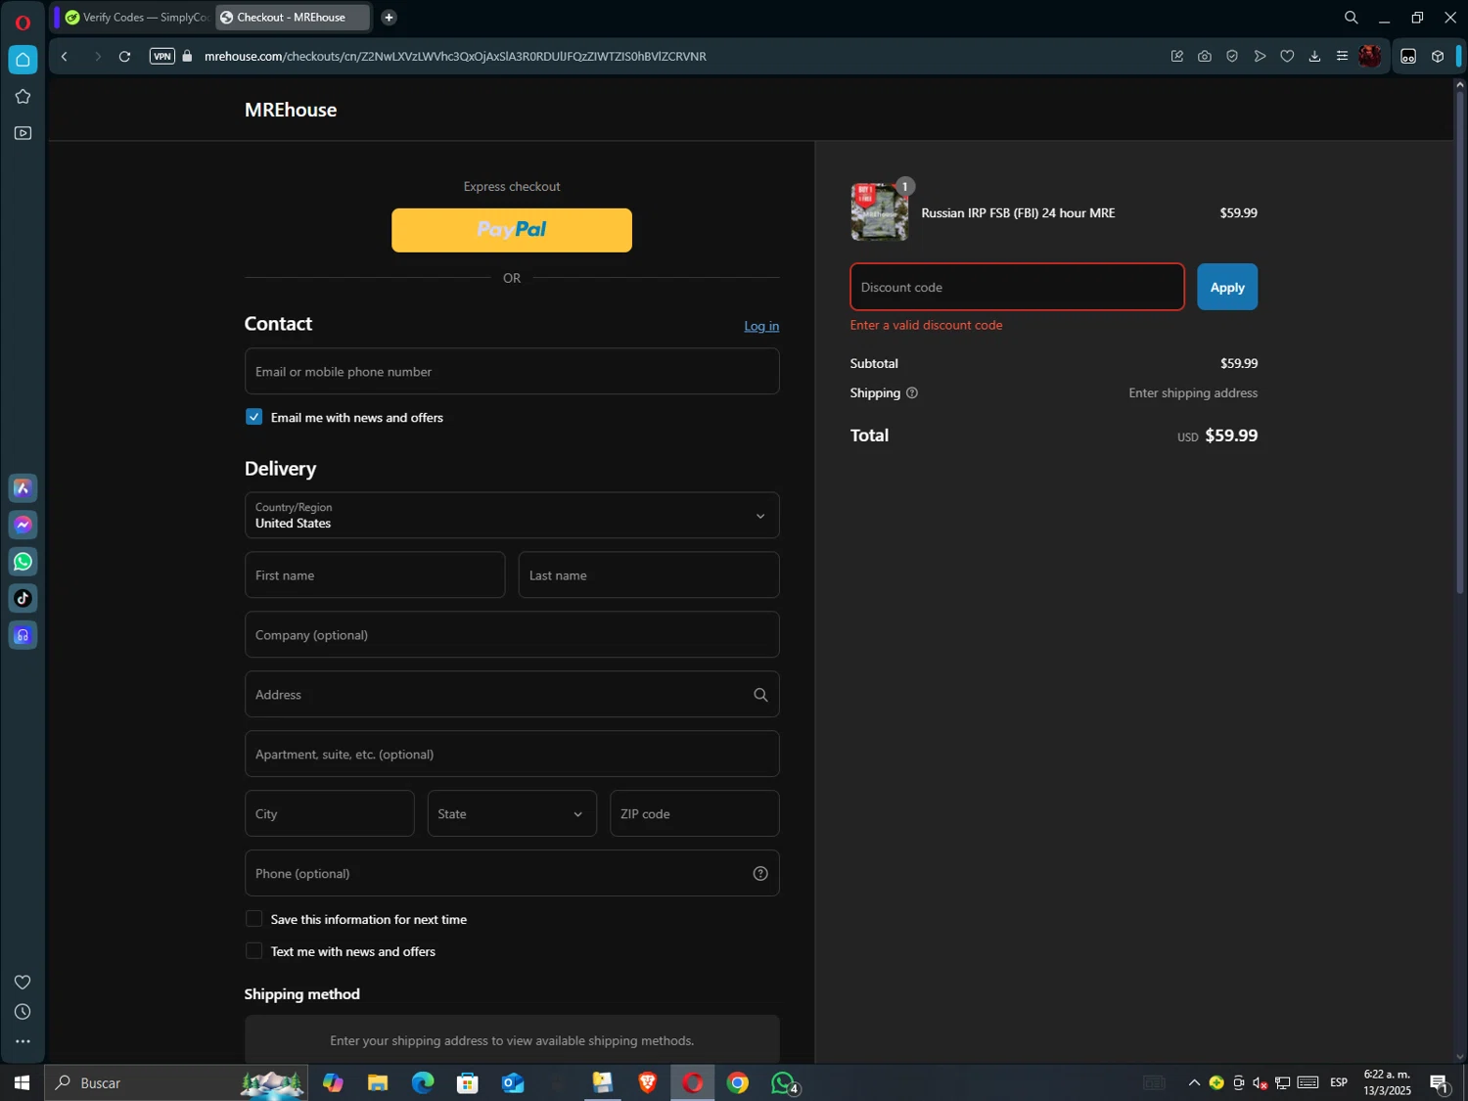Apply the discount code
Screen dimensions: 1468x1101
[1227, 287]
